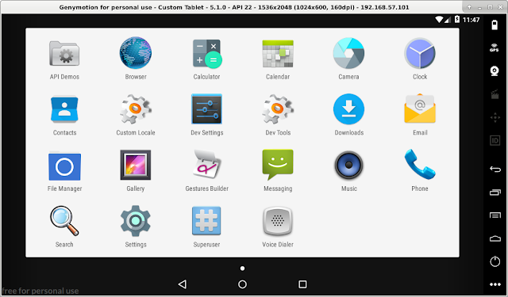
Task: Open the Downloads app
Action: (349, 116)
